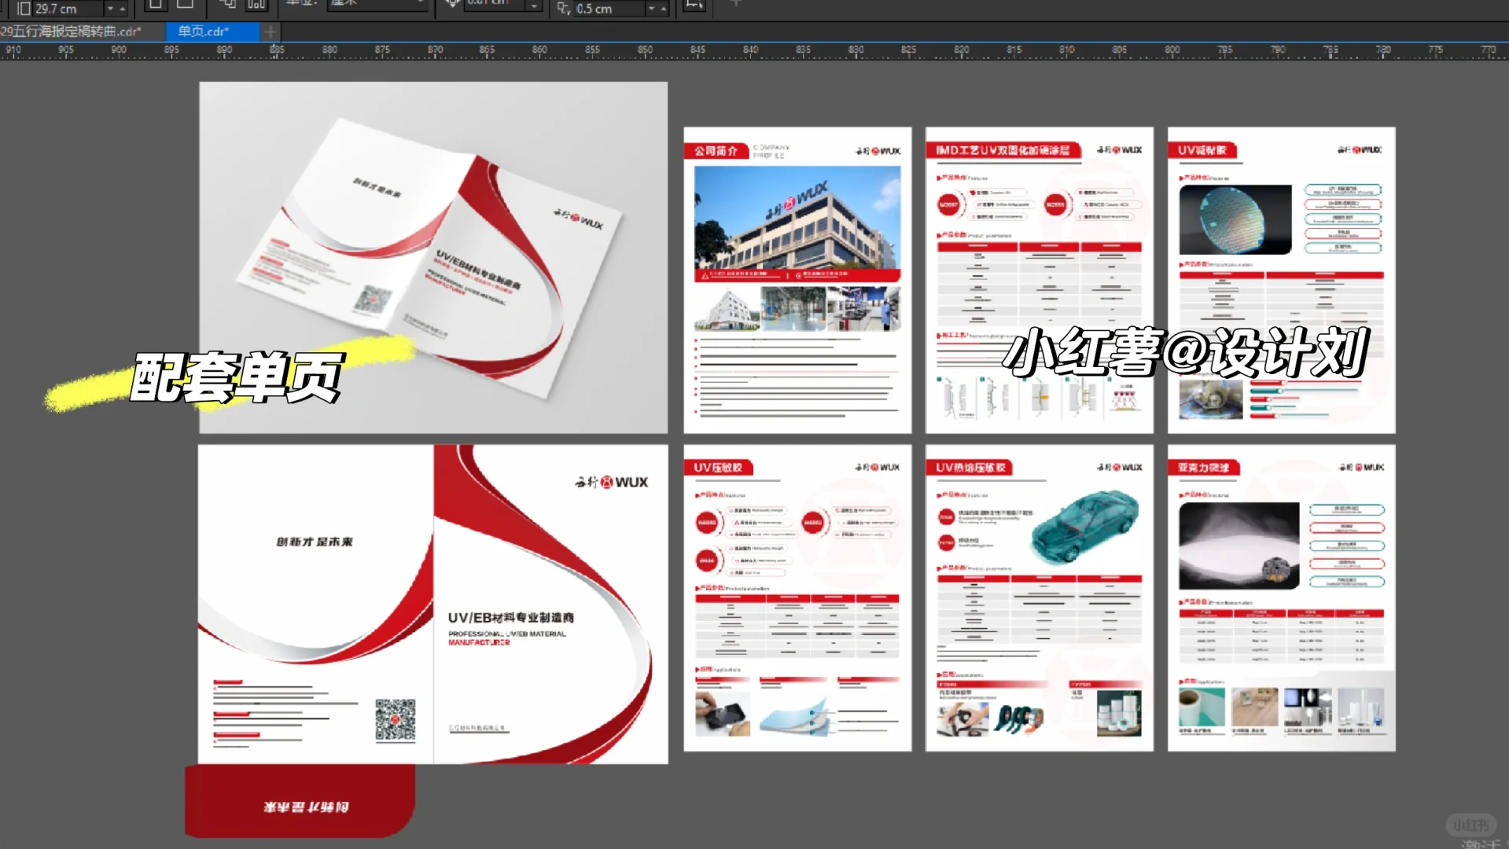
Task: Increase page height with the up arrow
Action: (x=122, y=9)
